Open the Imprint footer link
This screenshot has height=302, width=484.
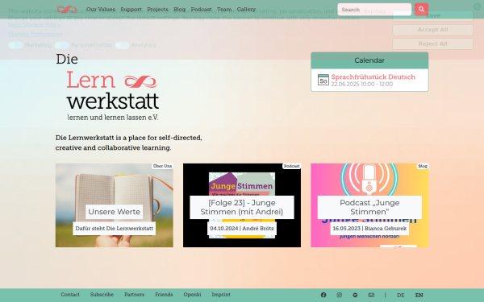221,295
